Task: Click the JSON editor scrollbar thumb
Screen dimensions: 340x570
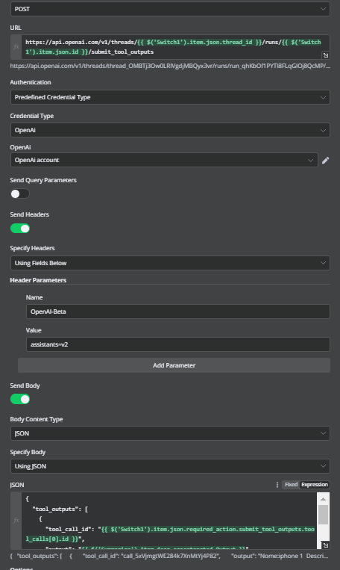Action: (x=323, y=515)
